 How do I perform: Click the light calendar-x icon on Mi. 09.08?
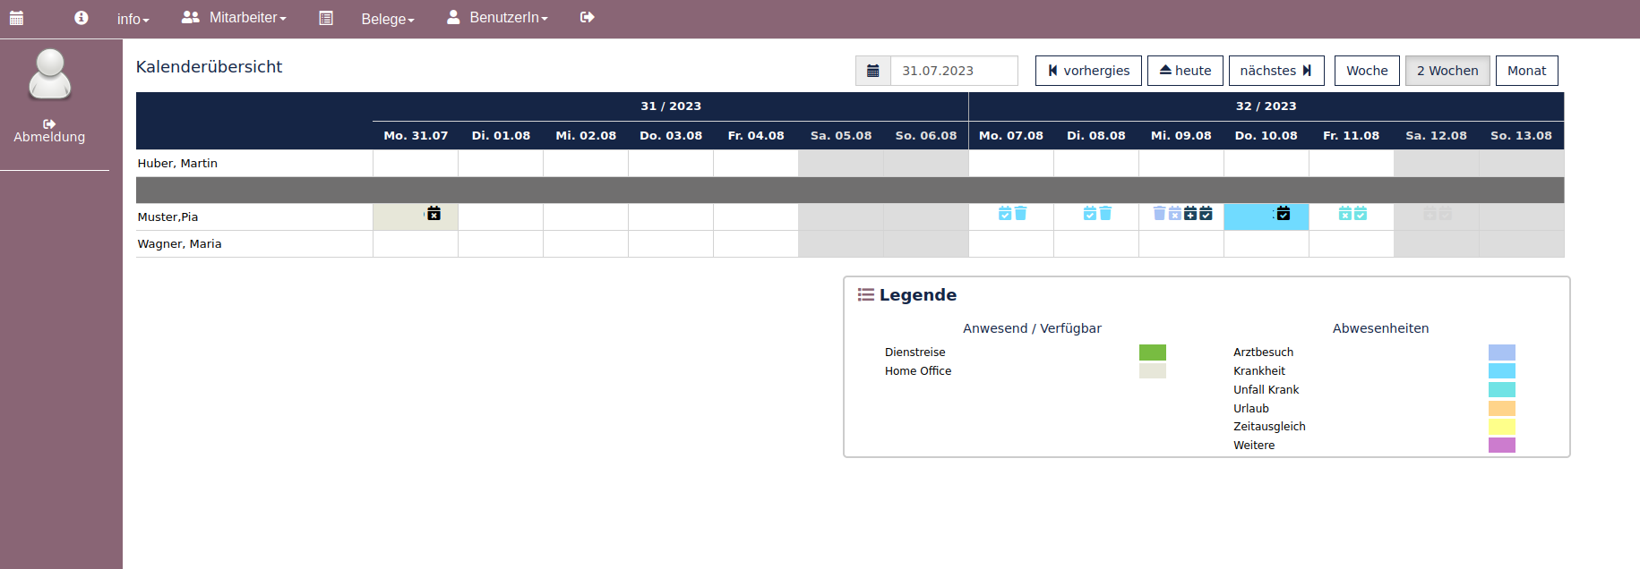1175,213
